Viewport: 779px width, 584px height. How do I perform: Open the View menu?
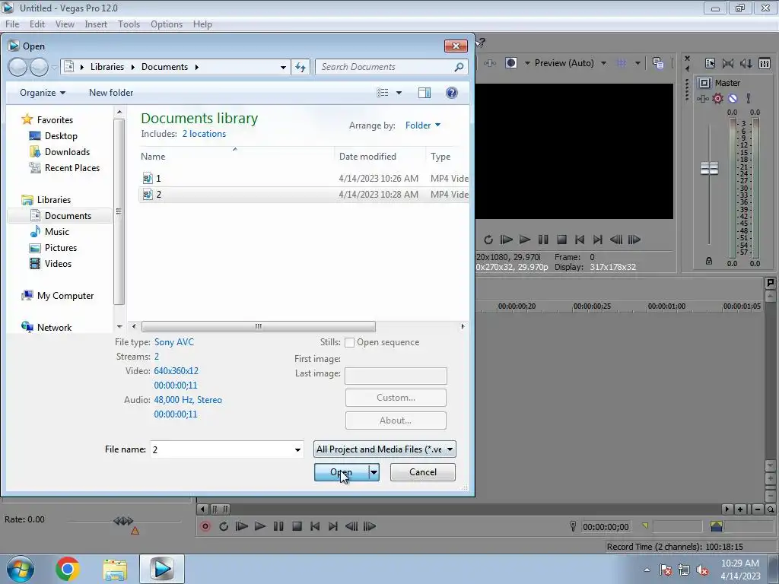[x=65, y=24]
